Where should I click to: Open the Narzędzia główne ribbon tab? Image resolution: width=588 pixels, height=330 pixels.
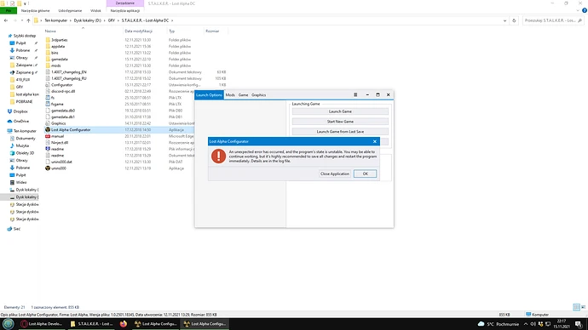(35, 10)
